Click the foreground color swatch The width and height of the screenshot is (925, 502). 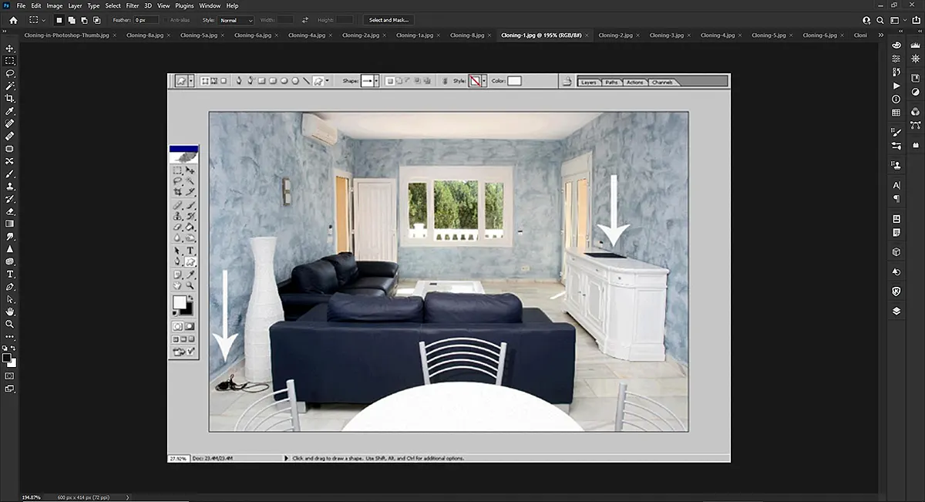(x=7, y=358)
